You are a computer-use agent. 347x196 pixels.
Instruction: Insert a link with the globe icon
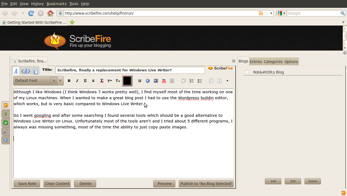tap(148, 81)
